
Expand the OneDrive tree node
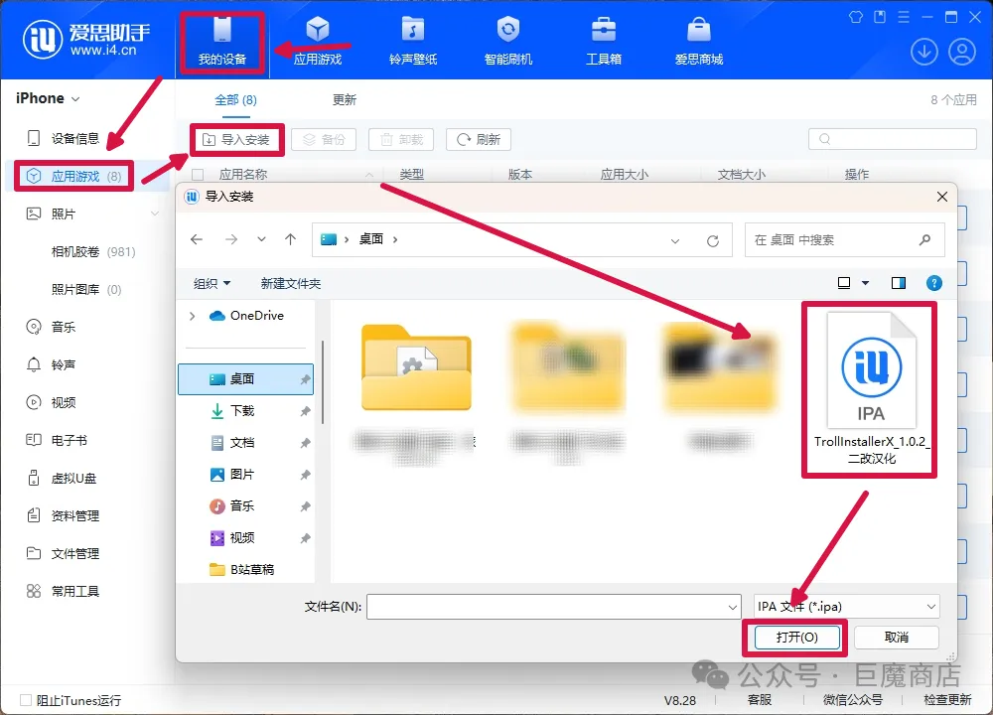192,316
